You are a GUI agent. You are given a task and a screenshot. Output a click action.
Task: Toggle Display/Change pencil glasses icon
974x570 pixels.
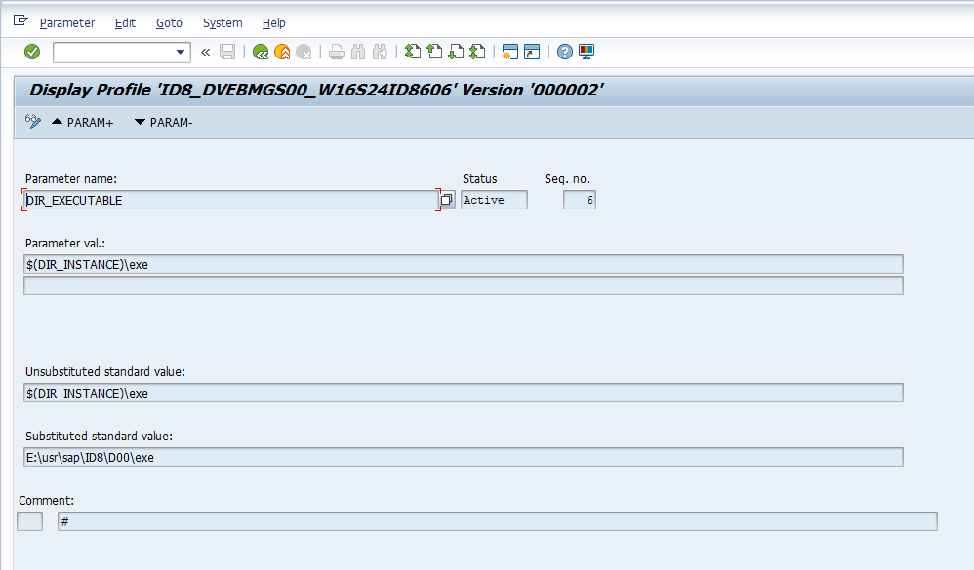tap(32, 122)
